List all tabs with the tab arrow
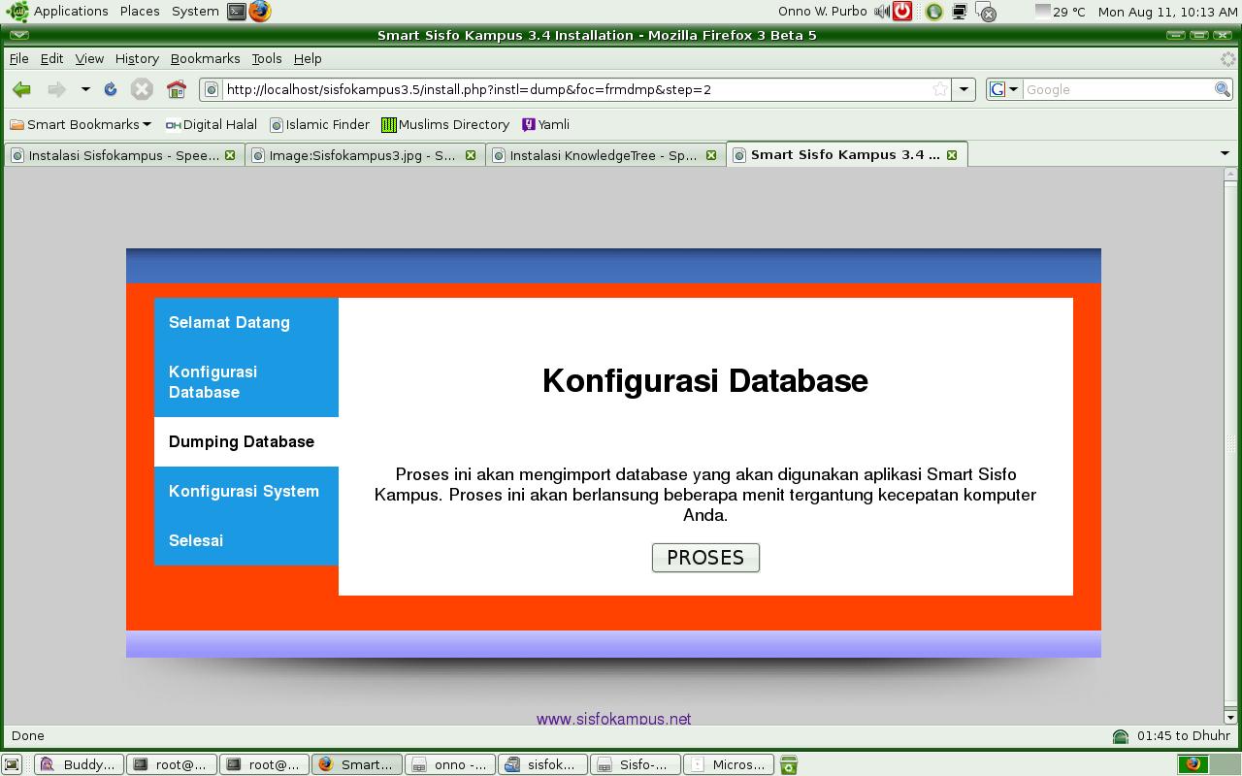The width and height of the screenshot is (1242, 776). 1224,154
